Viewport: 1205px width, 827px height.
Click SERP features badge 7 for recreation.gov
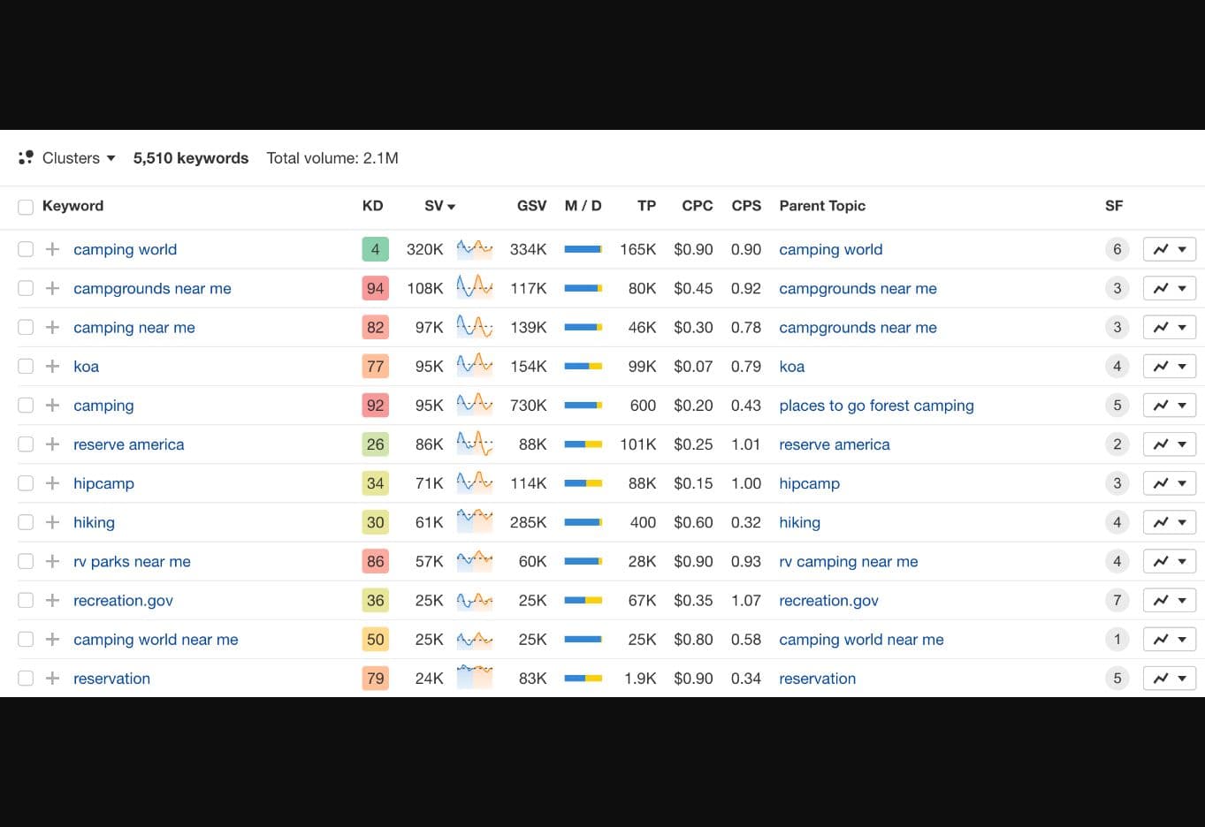tap(1117, 600)
